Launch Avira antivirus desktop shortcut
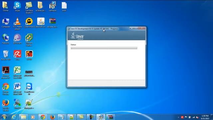 (x=17, y=55)
